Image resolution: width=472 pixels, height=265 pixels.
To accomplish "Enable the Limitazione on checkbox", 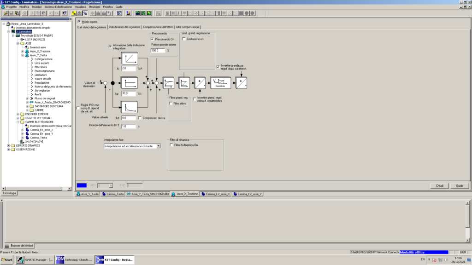I will [x=184, y=39].
